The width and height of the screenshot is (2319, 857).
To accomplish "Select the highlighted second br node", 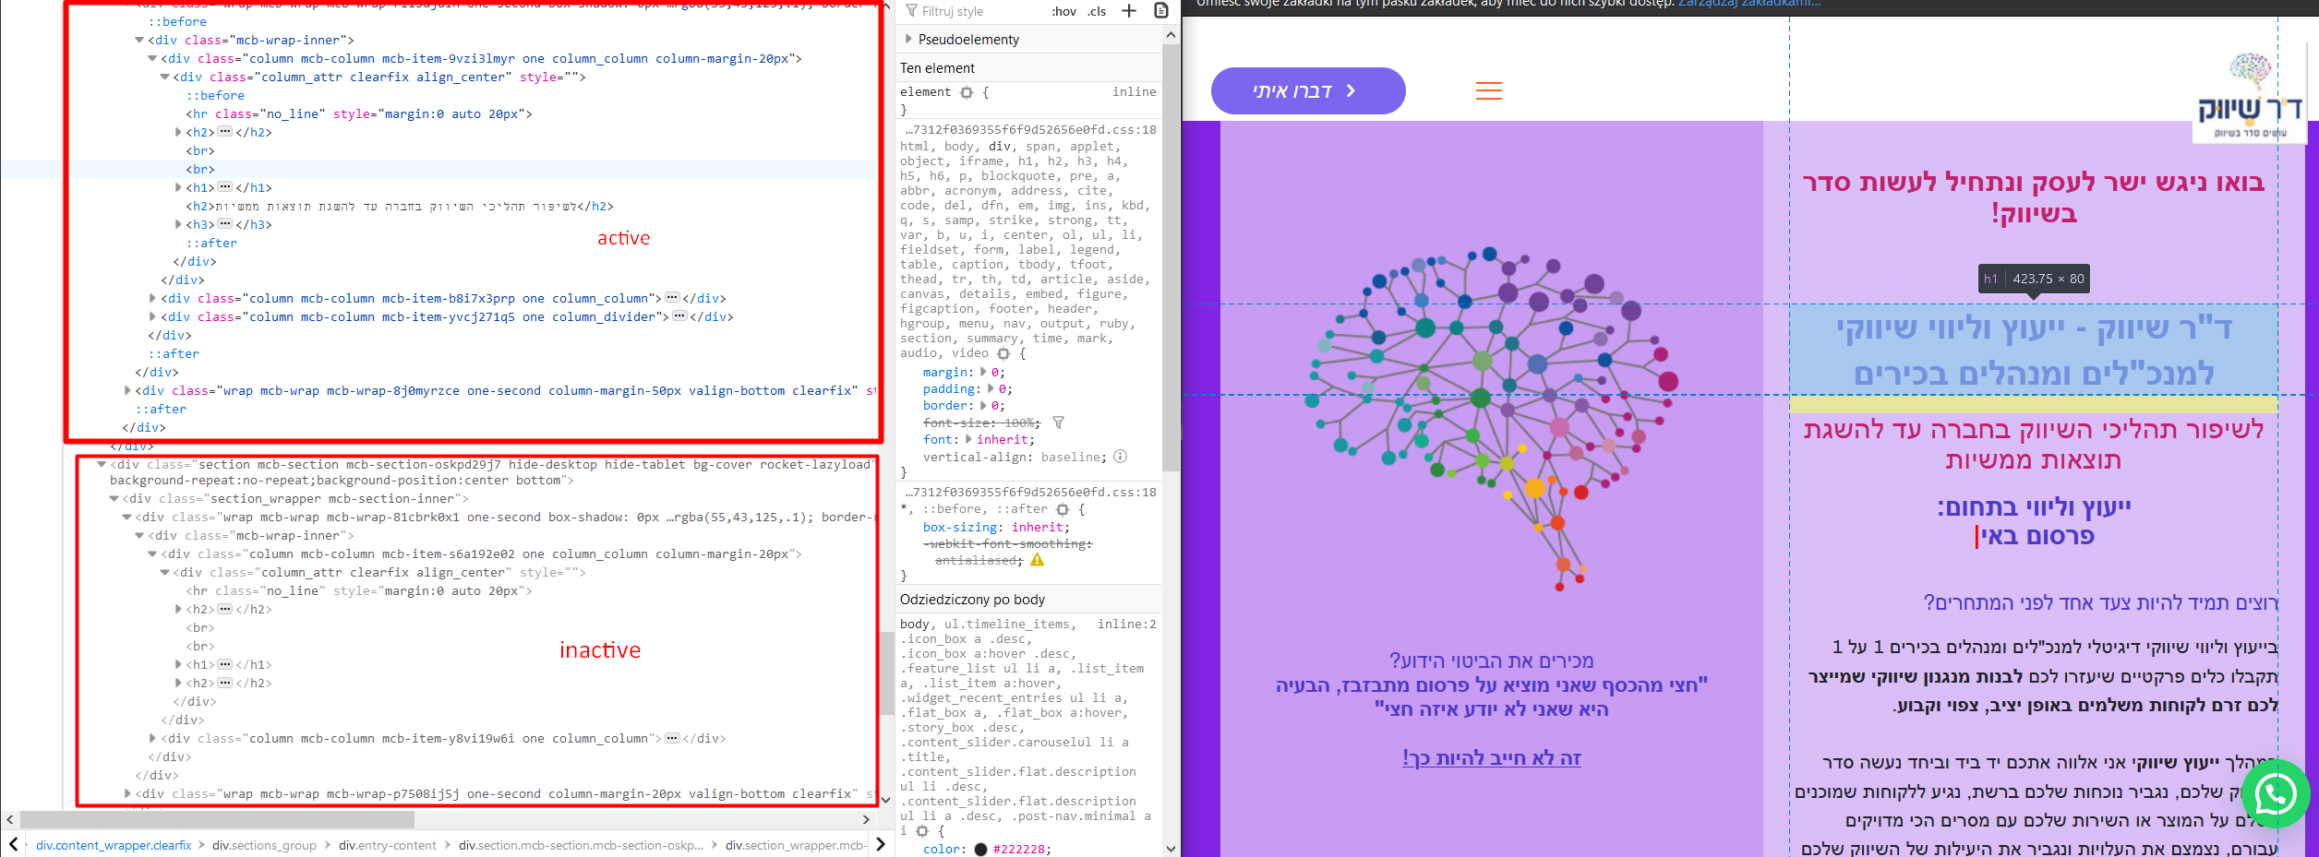I will [200, 169].
